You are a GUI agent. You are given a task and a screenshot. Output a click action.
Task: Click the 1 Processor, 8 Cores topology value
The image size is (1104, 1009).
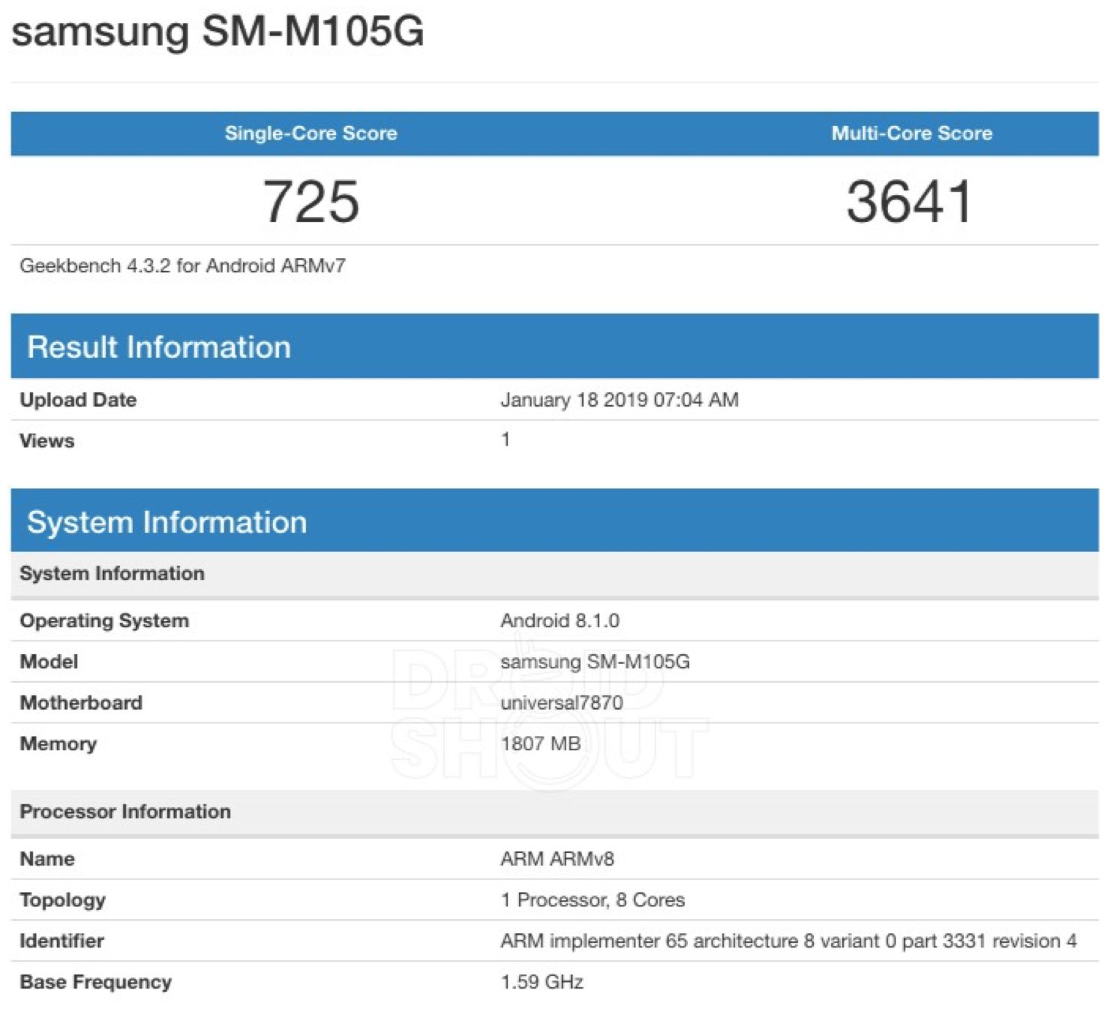point(592,900)
